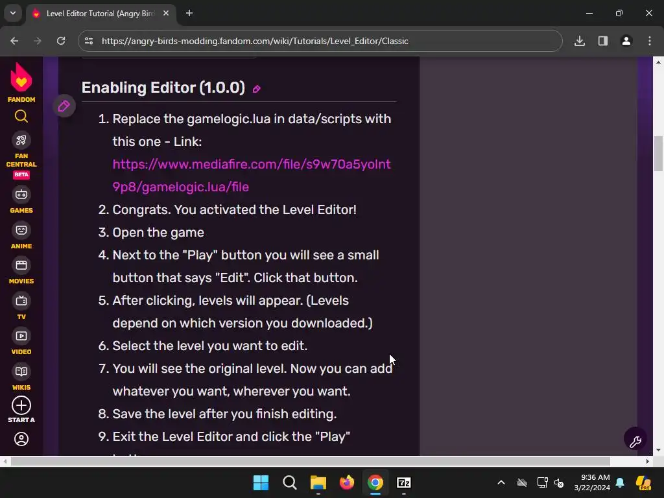Screen dimensions: 664x498
Task: Click text "Select the level you want to edit."
Action: [210, 346]
